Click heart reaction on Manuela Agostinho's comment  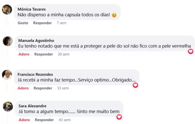(190, 51)
